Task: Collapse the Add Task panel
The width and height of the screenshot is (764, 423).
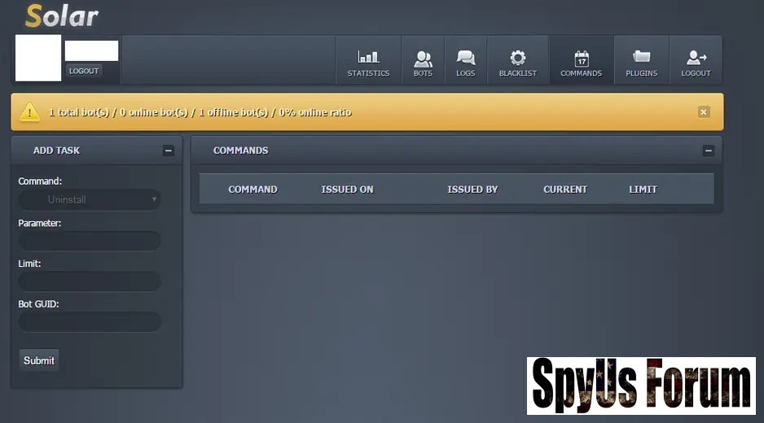Action: click(169, 150)
